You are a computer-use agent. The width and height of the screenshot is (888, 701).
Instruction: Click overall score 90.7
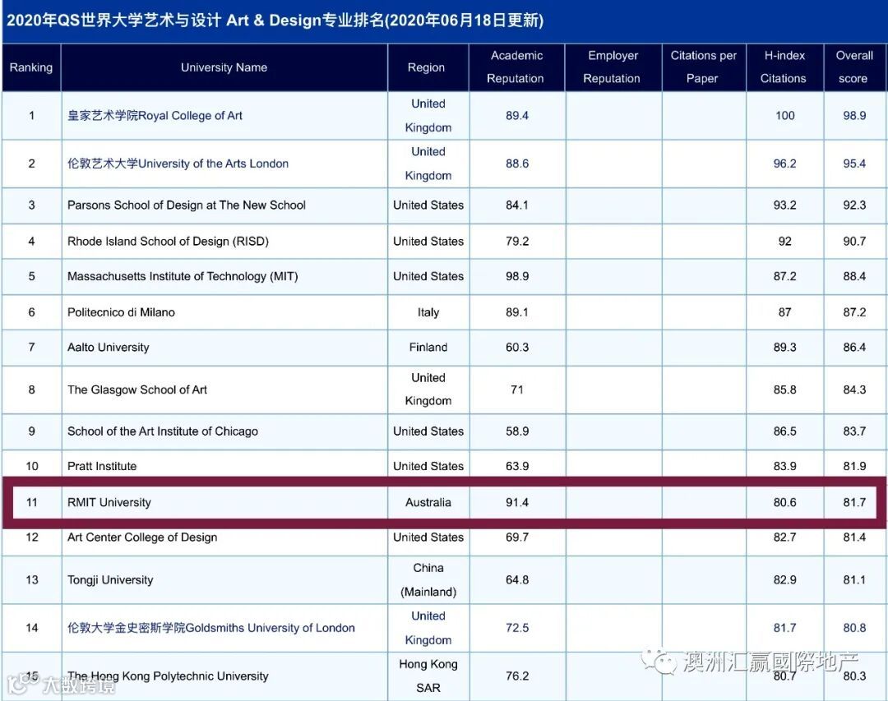pos(854,242)
